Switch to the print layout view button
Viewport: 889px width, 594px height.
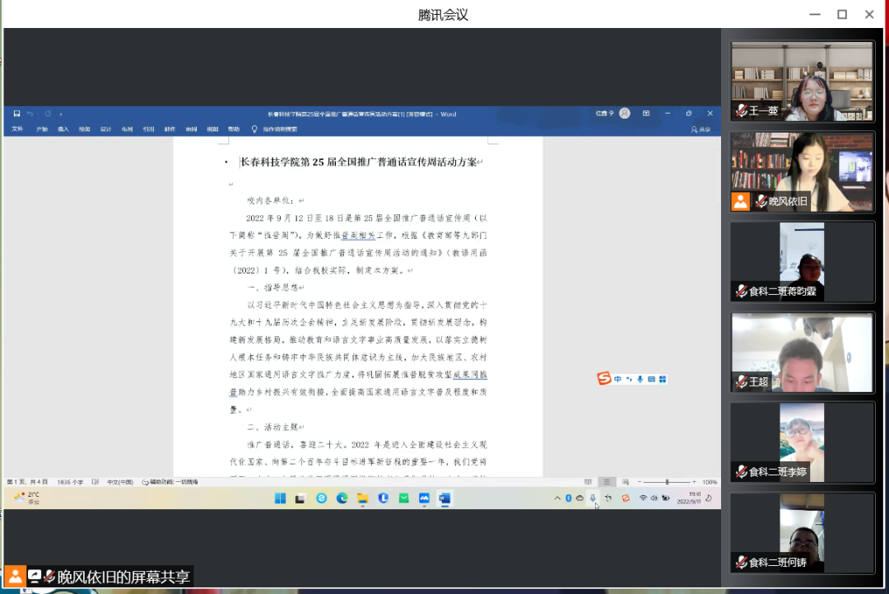coord(607,482)
